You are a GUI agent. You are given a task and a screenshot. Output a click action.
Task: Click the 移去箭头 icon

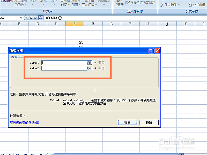pos(162,5)
